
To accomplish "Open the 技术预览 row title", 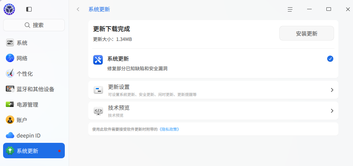I will coord(119,108).
